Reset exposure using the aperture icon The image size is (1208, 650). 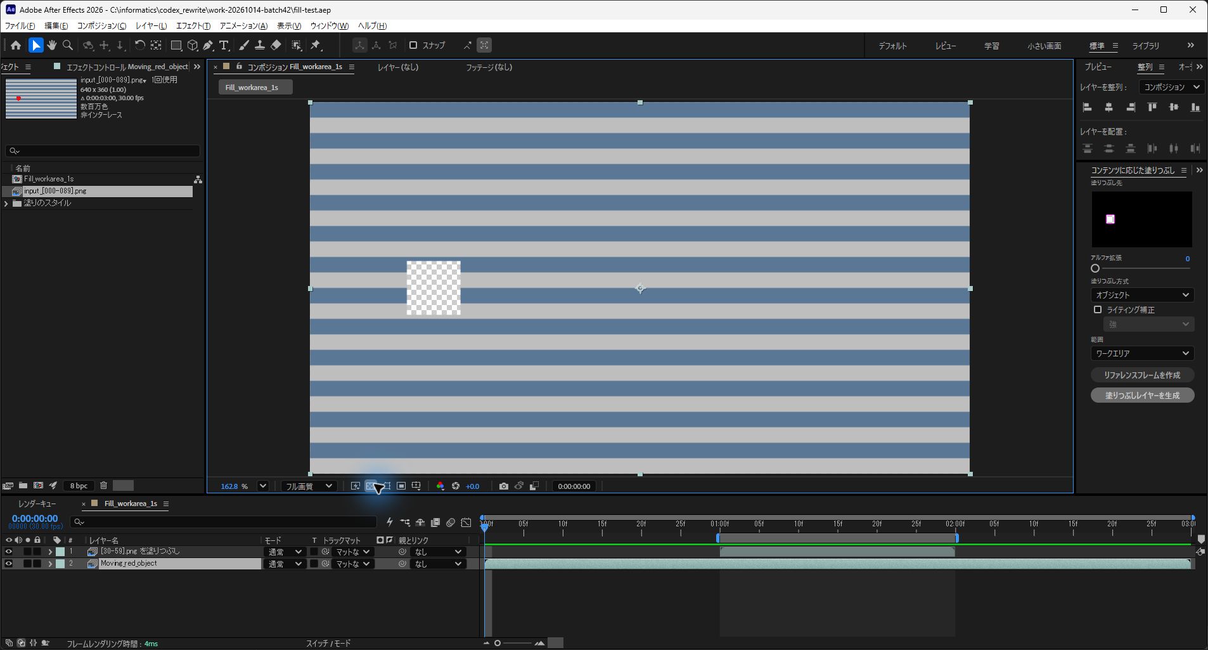point(456,486)
